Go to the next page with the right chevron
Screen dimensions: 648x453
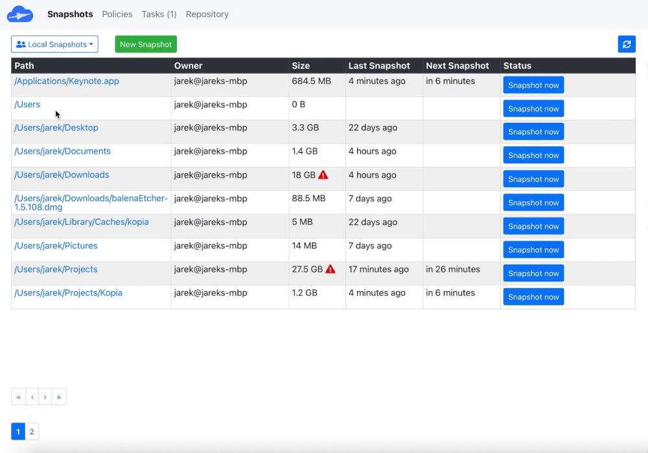coord(45,397)
